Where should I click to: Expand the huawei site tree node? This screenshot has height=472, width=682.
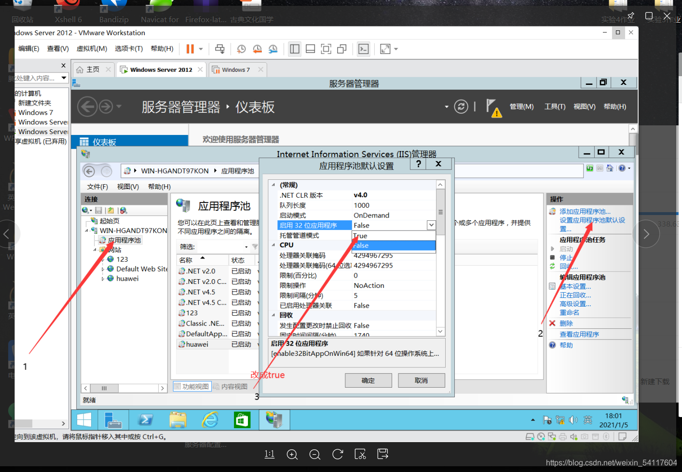coord(103,279)
